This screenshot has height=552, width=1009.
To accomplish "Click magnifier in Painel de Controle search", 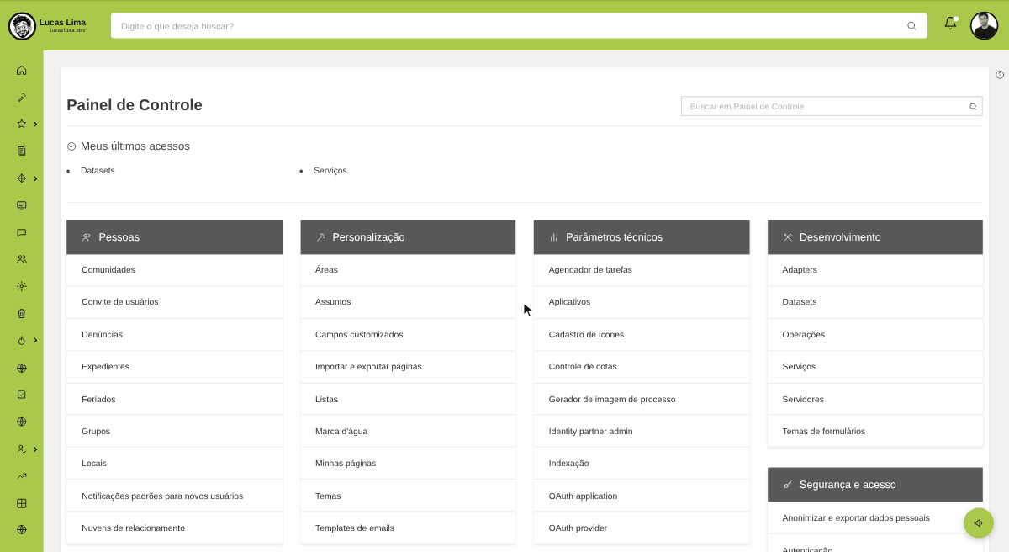I will pos(973,106).
